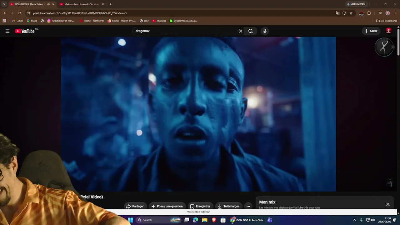
Task: Expand All Bookmarks folder
Action: (x=387, y=21)
